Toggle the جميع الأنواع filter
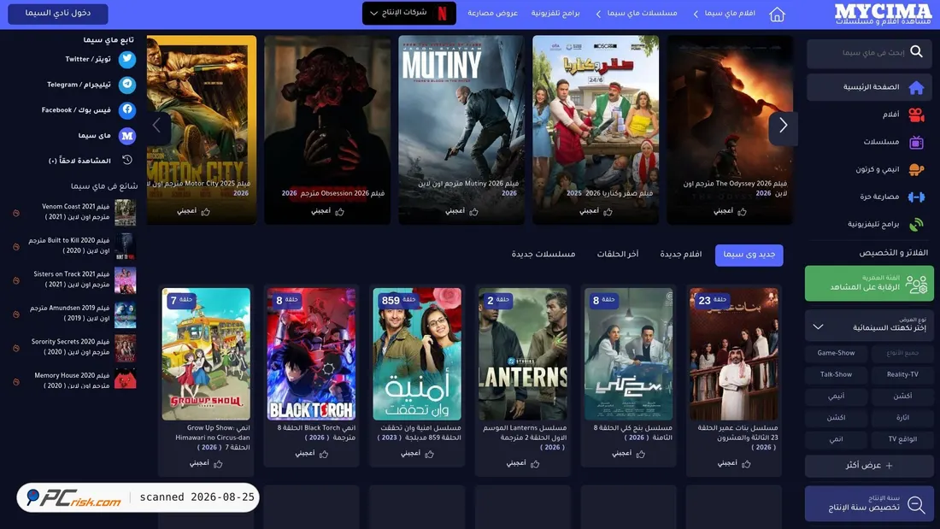This screenshot has height=529, width=940. pyautogui.click(x=902, y=353)
